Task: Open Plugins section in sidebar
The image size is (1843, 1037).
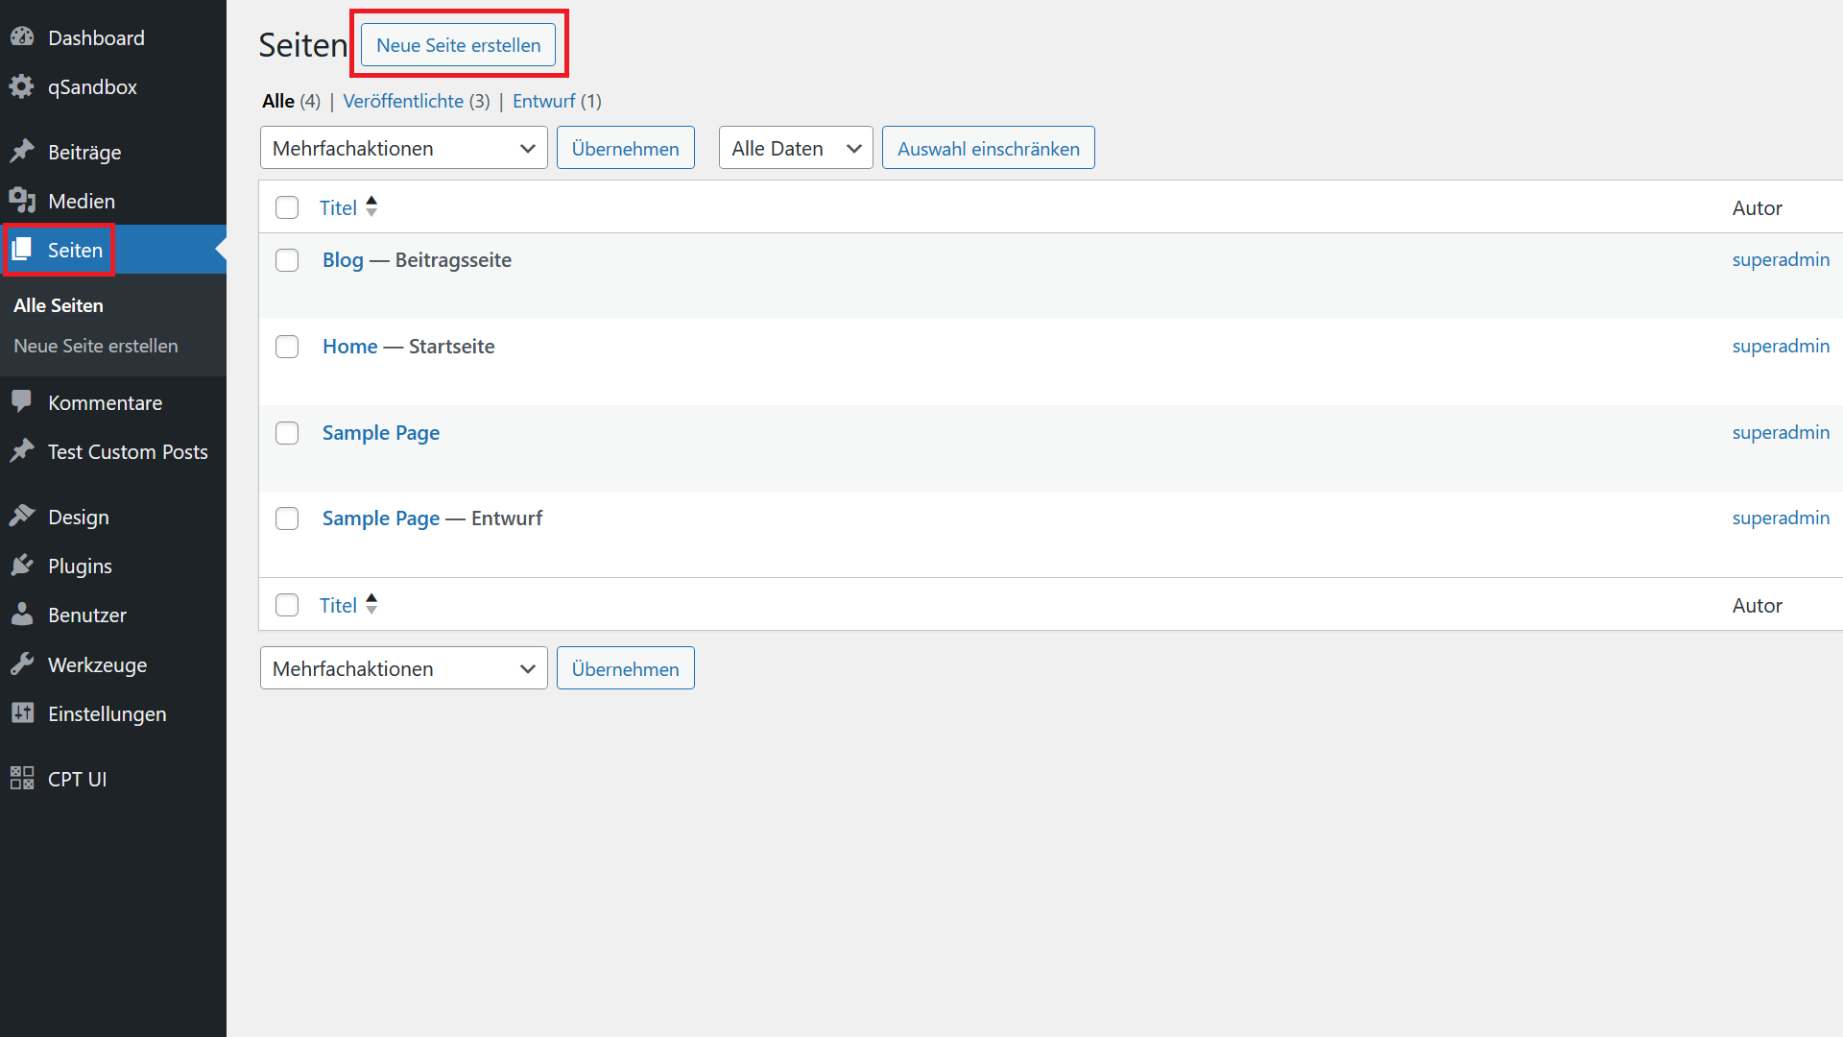Action: tap(80, 566)
